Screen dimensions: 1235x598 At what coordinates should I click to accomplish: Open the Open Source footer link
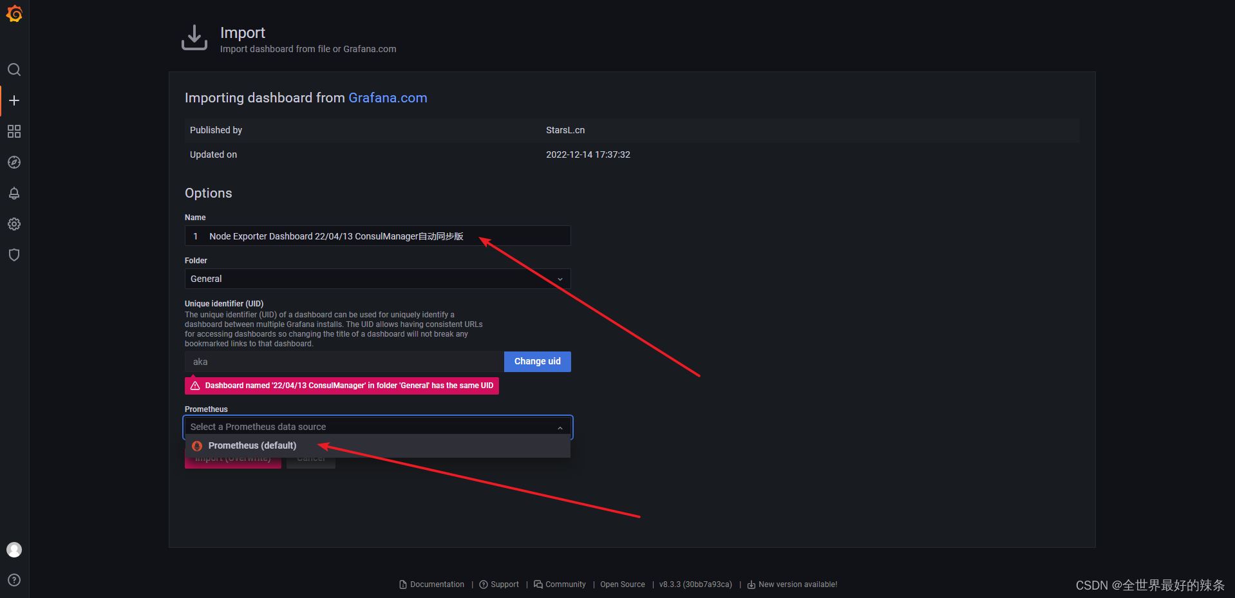click(623, 584)
